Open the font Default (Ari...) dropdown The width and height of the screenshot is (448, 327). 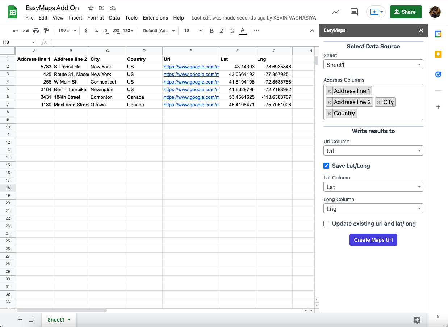coord(159,31)
